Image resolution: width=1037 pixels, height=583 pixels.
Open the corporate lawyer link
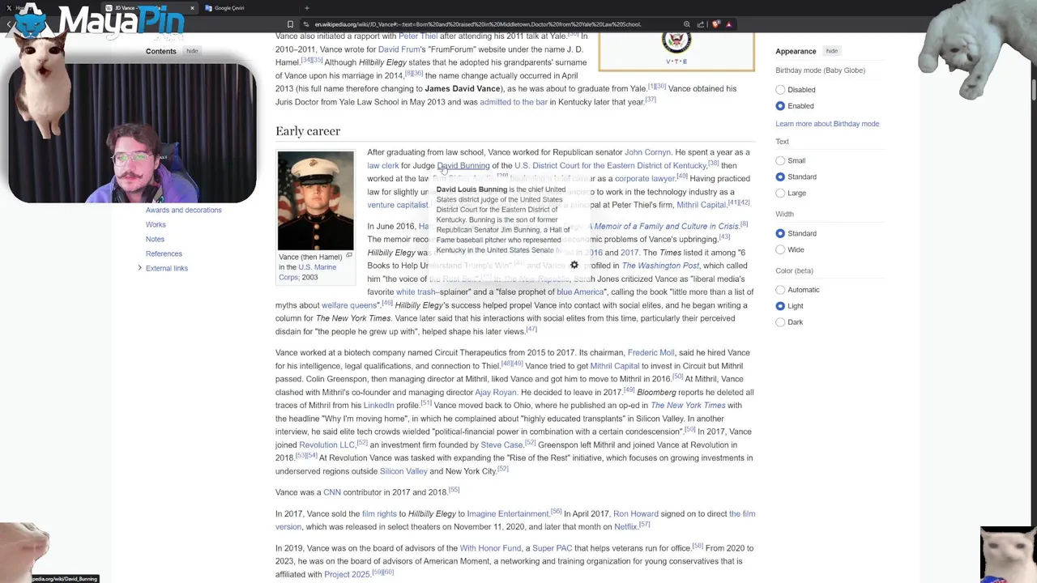645,178
